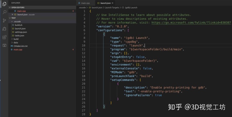Expand the build folder
The height and width of the screenshot is (117, 232).
(x=12, y=39)
